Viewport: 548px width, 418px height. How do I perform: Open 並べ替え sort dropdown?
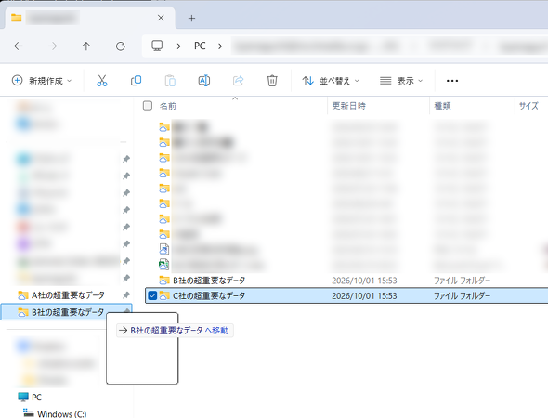331,81
